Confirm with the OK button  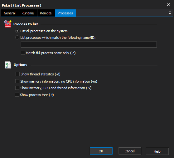pyautogui.click(x=101, y=151)
